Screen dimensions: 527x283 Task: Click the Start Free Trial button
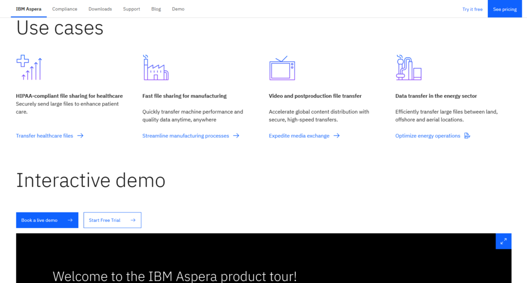click(x=112, y=220)
